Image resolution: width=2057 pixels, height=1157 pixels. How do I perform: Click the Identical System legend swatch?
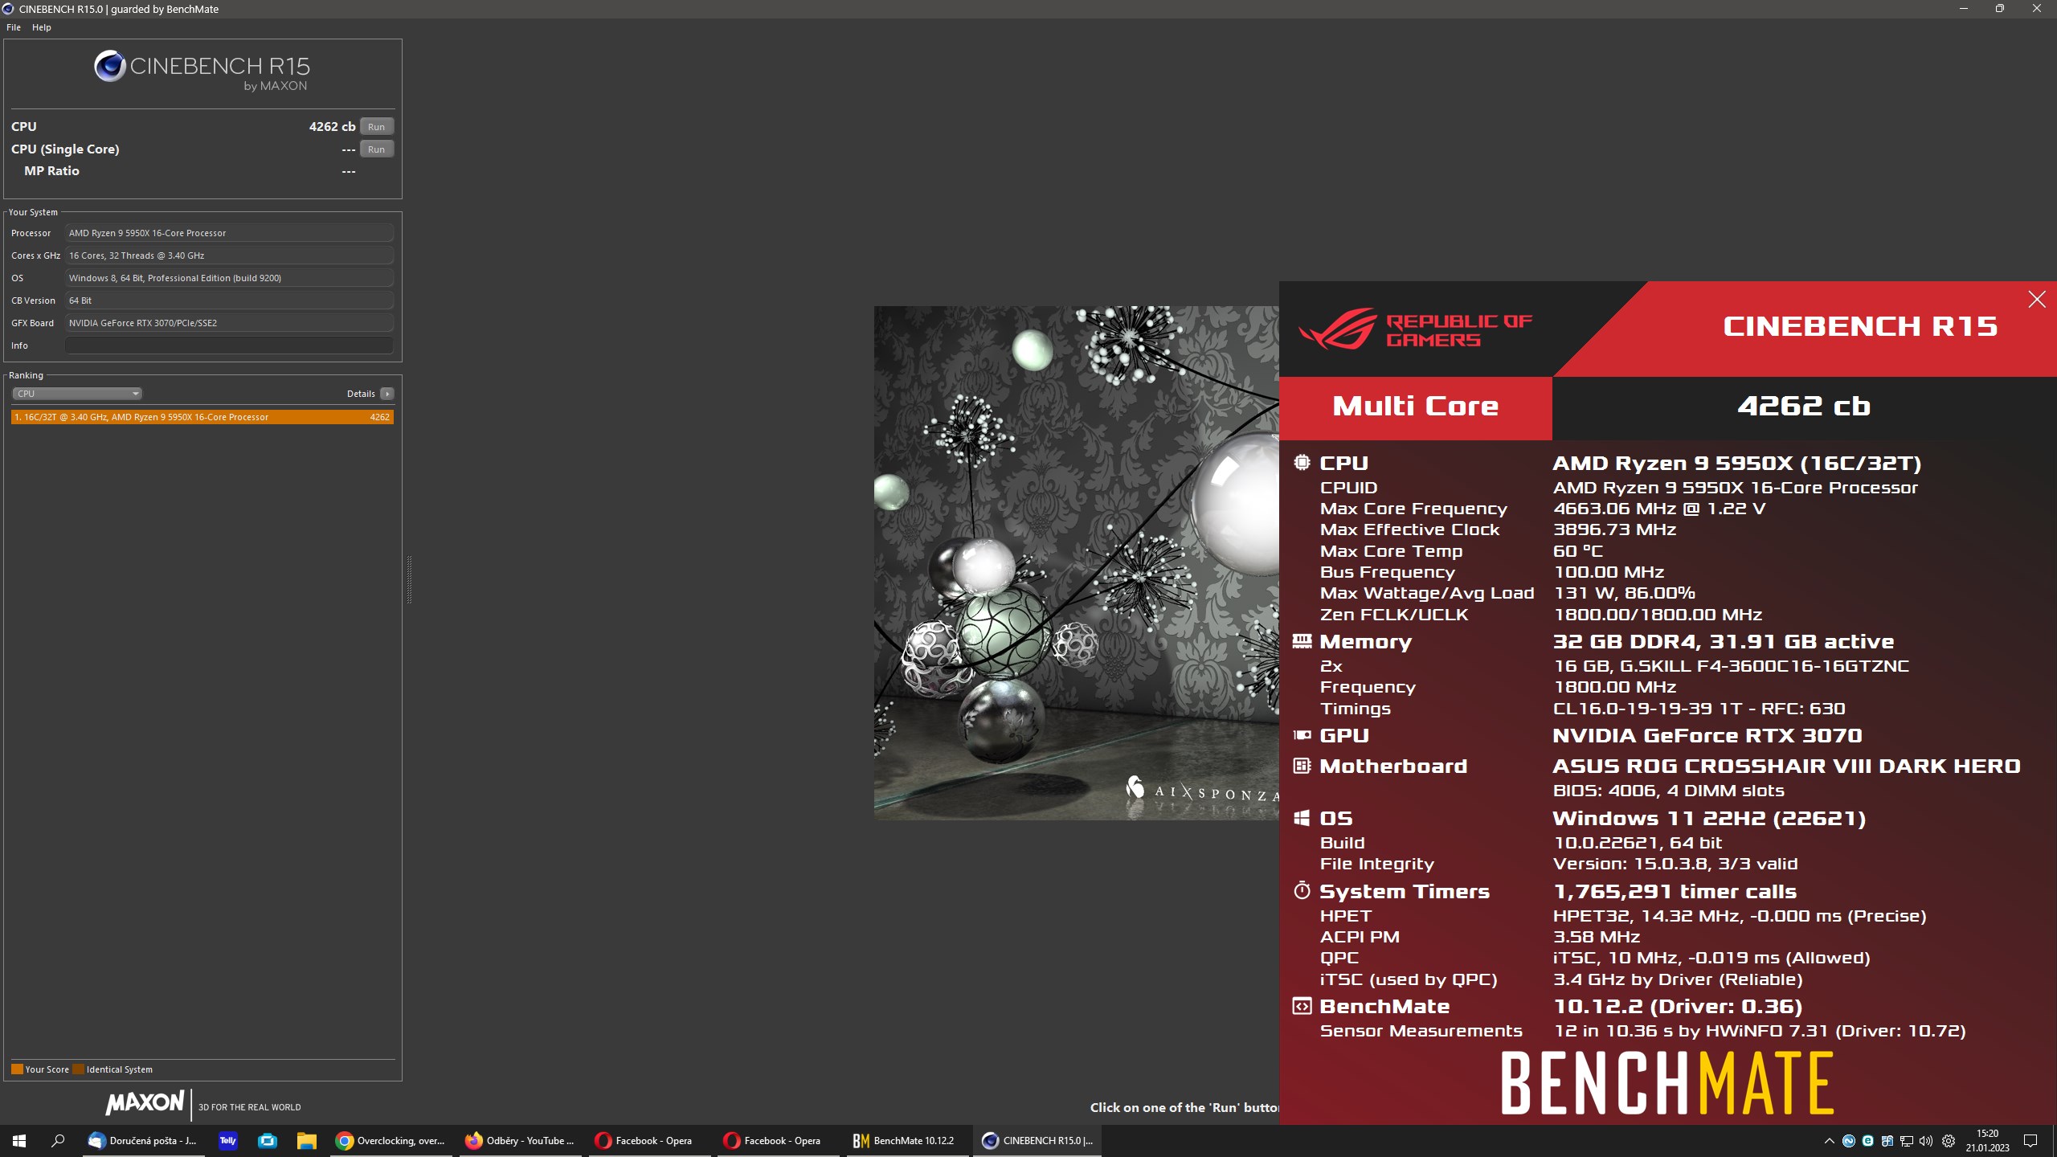(x=78, y=1069)
